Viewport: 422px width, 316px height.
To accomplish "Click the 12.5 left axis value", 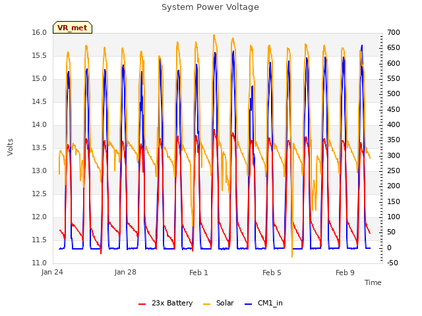I will point(40,194).
